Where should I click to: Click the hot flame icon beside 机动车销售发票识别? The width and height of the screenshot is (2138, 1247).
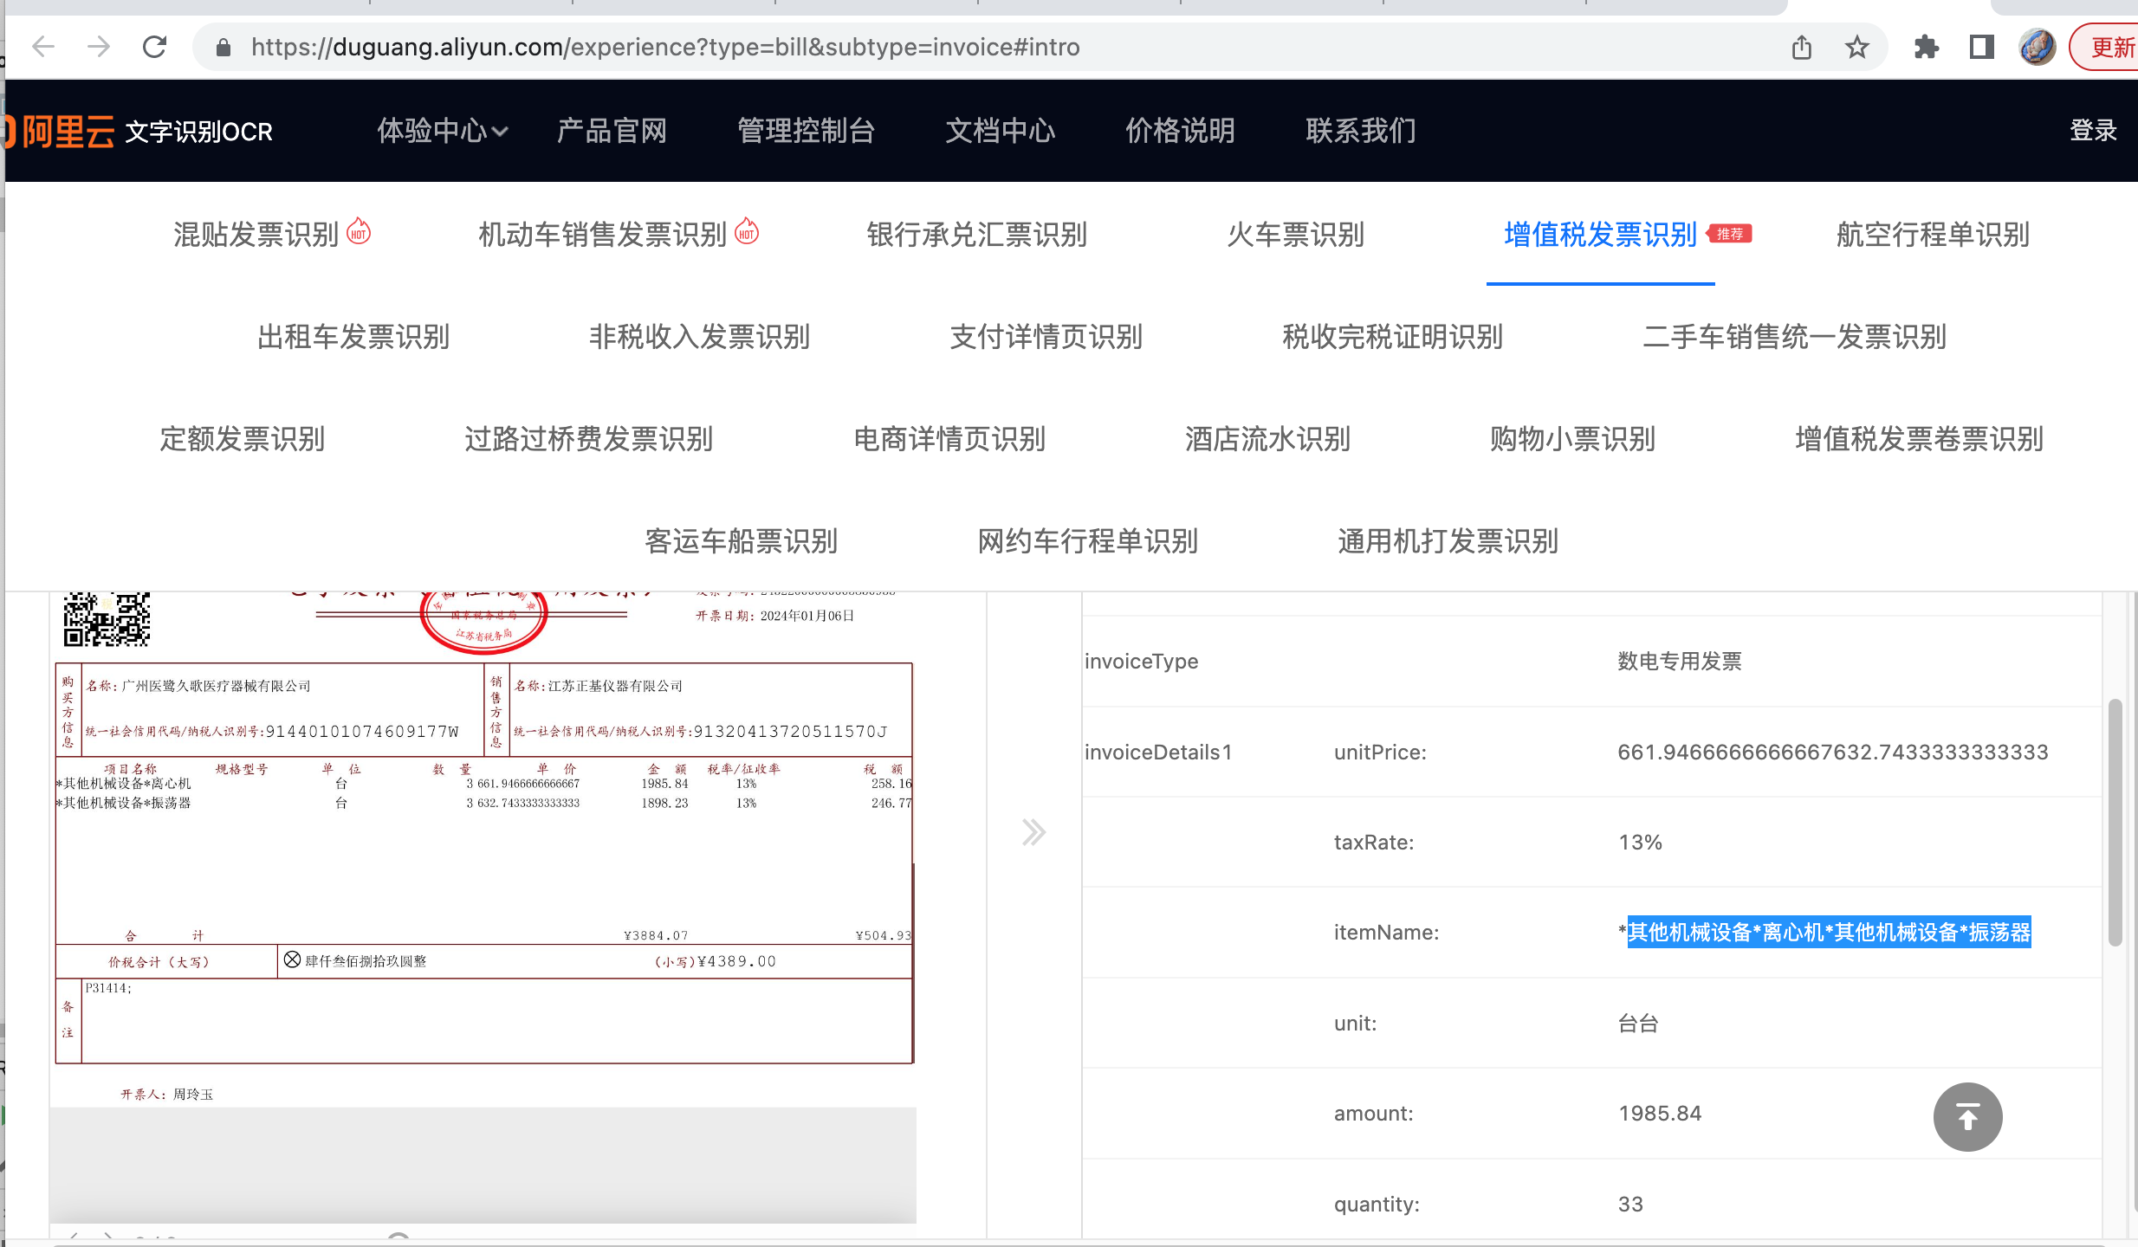(747, 232)
